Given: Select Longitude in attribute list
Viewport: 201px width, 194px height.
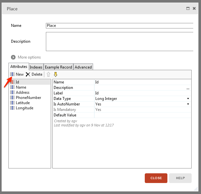Looking at the screenshot, I should 25,108.
